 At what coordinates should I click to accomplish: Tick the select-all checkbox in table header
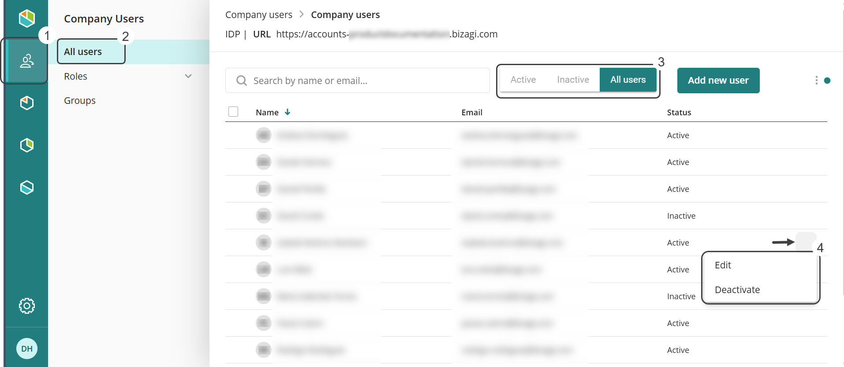233,112
